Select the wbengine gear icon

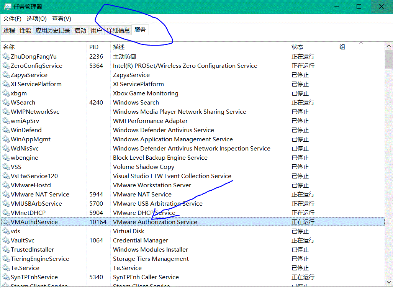click(6, 157)
